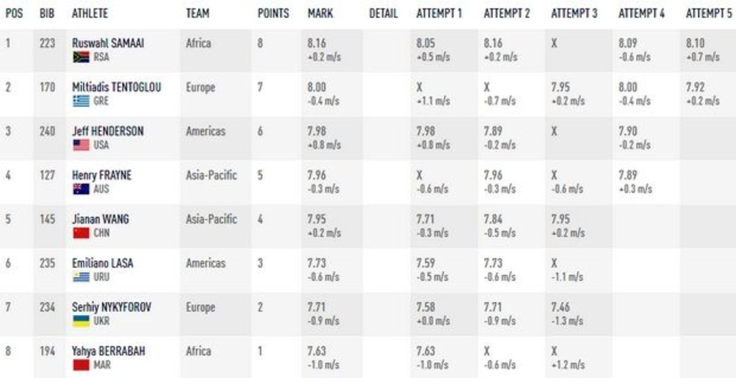Select Serhiy NYKYFOROV's row name
Image resolution: width=736 pixels, height=378 pixels.
(112, 308)
